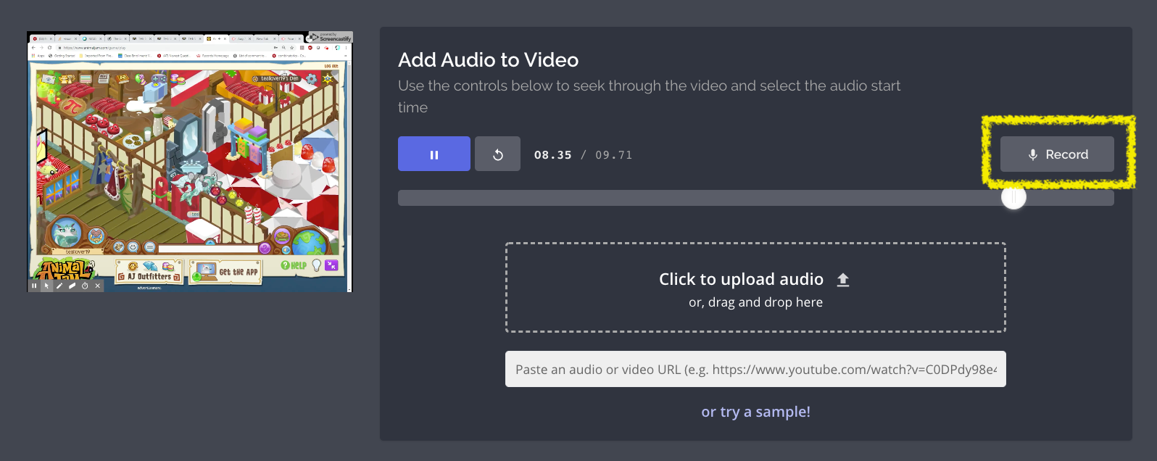Follow the 'or try a sample!' link
Image resolution: width=1157 pixels, height=461 pixels.
click(755, 412)
